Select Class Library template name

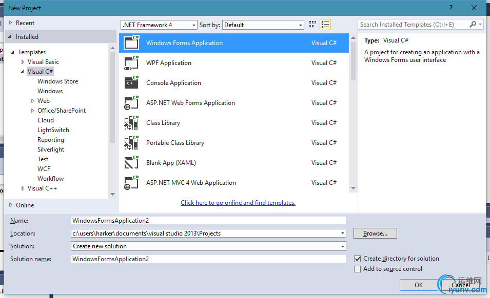(x=163, y=123)
